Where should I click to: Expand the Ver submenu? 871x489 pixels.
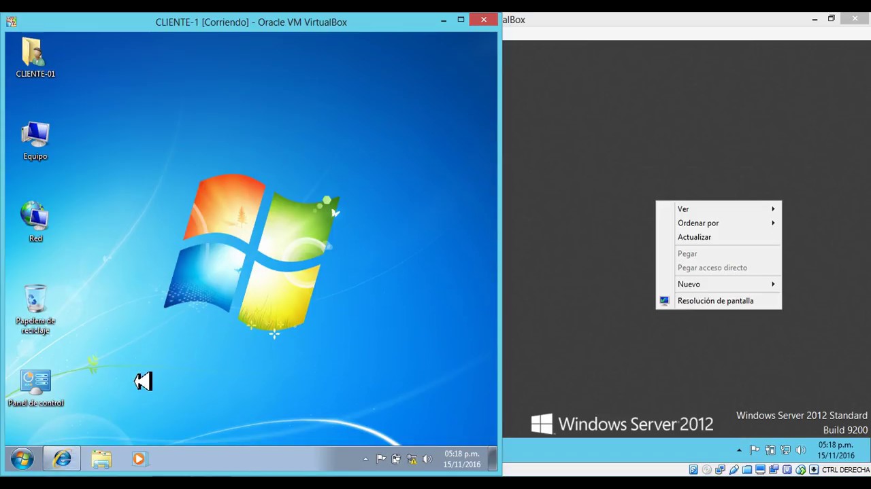coord(719,209)
